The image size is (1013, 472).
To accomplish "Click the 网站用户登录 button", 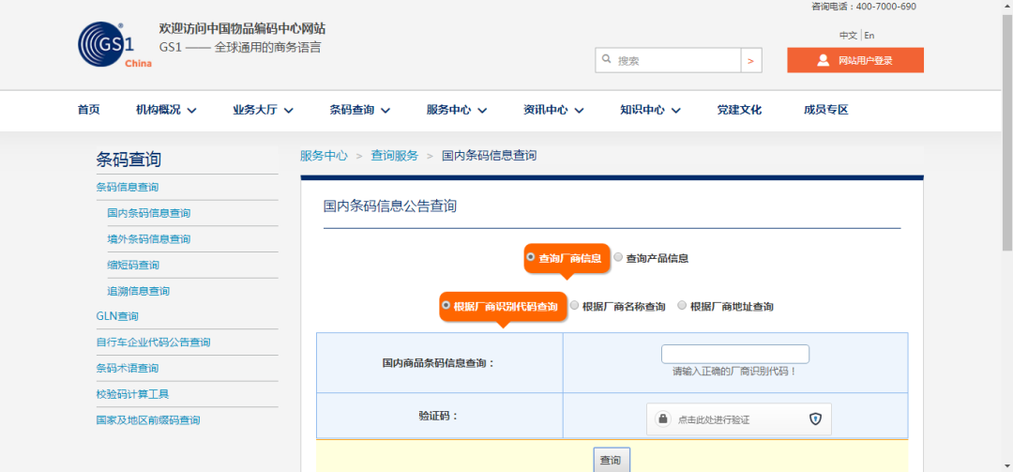I will 855,60.
